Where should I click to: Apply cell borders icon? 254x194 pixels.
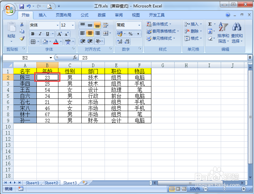[x=33, y=42]
